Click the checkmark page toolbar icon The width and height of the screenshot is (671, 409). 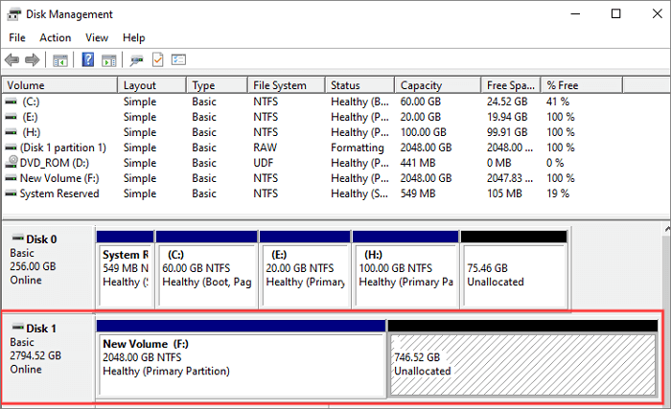[x=157, y=59]
